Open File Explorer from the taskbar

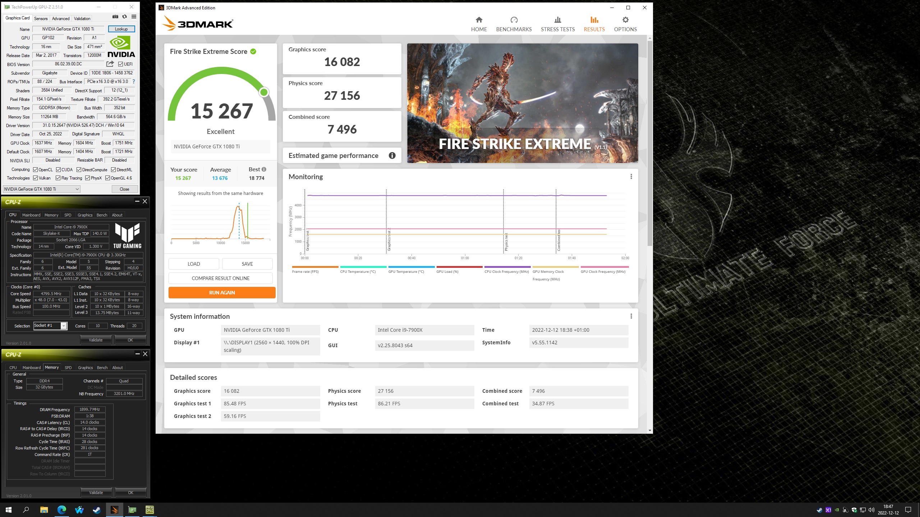coord(44,509)
